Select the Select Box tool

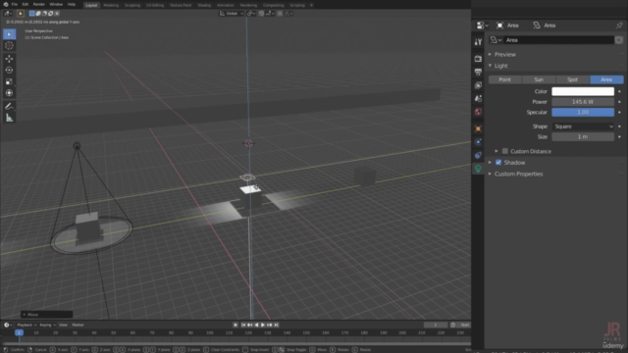[9, 34]
